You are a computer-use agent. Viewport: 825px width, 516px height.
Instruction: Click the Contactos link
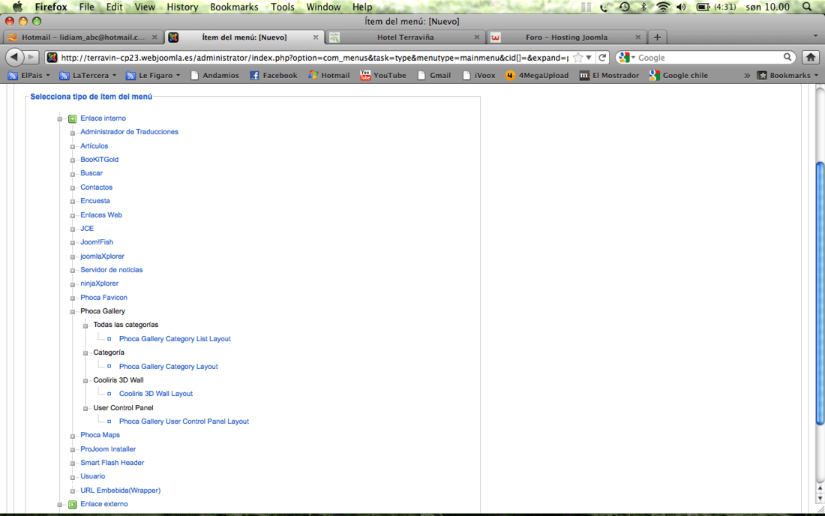tap(96, 187)
